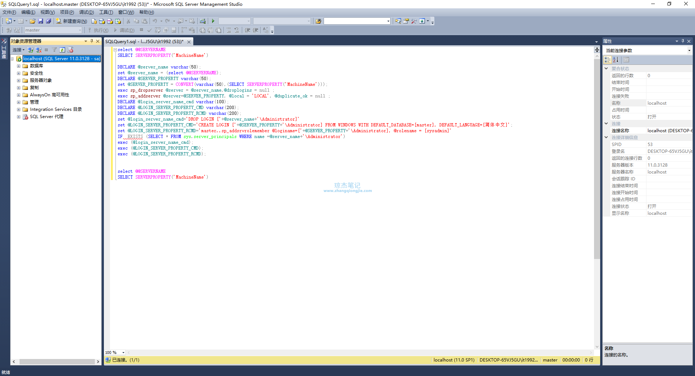Open the search text combo box
This screenshot has height=376, width=695.
[x=357, y=21]
